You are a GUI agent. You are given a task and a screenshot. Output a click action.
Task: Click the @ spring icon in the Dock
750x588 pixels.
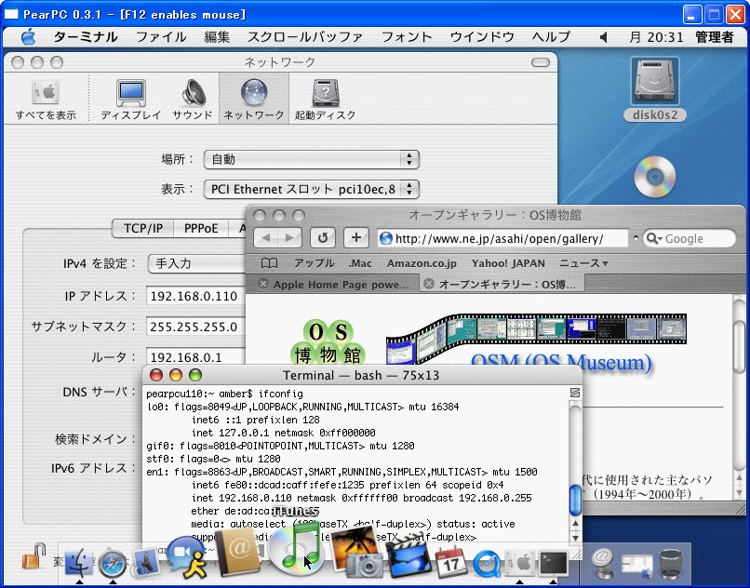602,563
